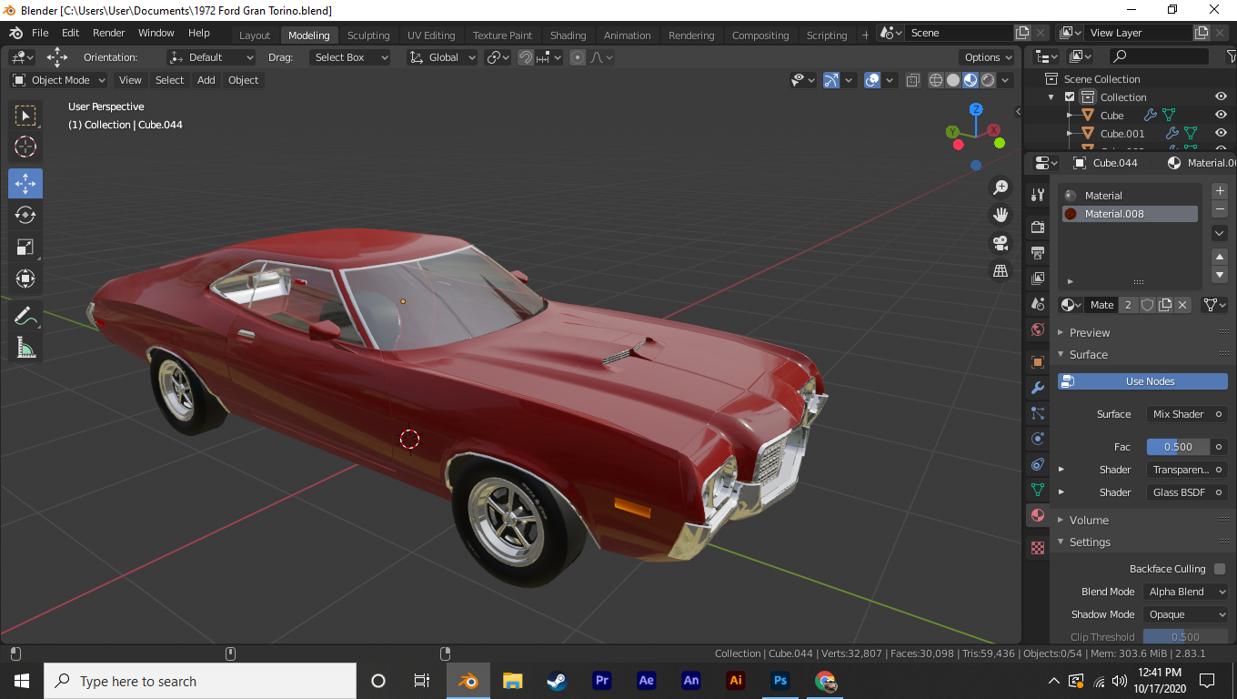Select the Rotate tool in the left toolbar
Screen dimensions: 1237x699
click(25, 215)
